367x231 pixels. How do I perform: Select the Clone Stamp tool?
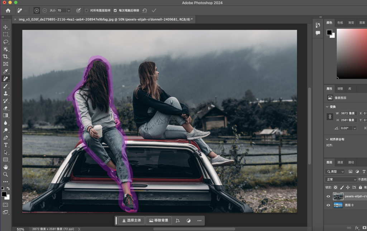(5, 93)
